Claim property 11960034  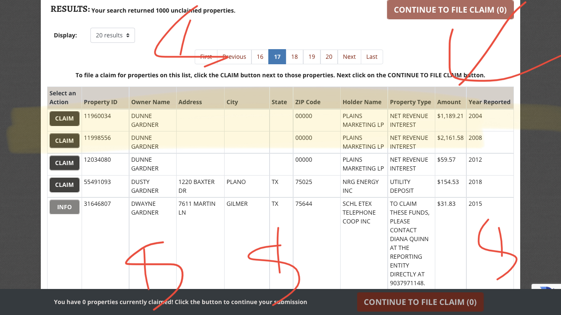tap(64, 119)
